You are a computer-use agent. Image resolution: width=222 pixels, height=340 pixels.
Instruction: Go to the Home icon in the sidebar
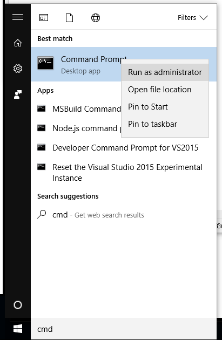pos(18,43)
